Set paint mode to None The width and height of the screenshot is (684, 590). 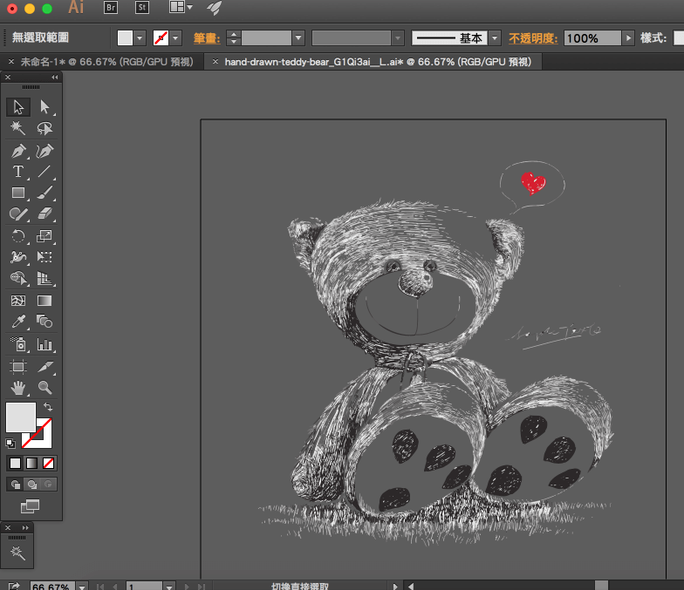49,463
